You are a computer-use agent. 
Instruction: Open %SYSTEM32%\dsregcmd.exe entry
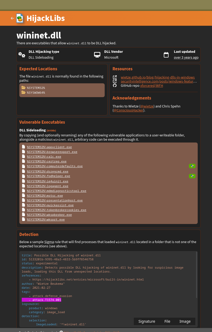tap(47, 171)
